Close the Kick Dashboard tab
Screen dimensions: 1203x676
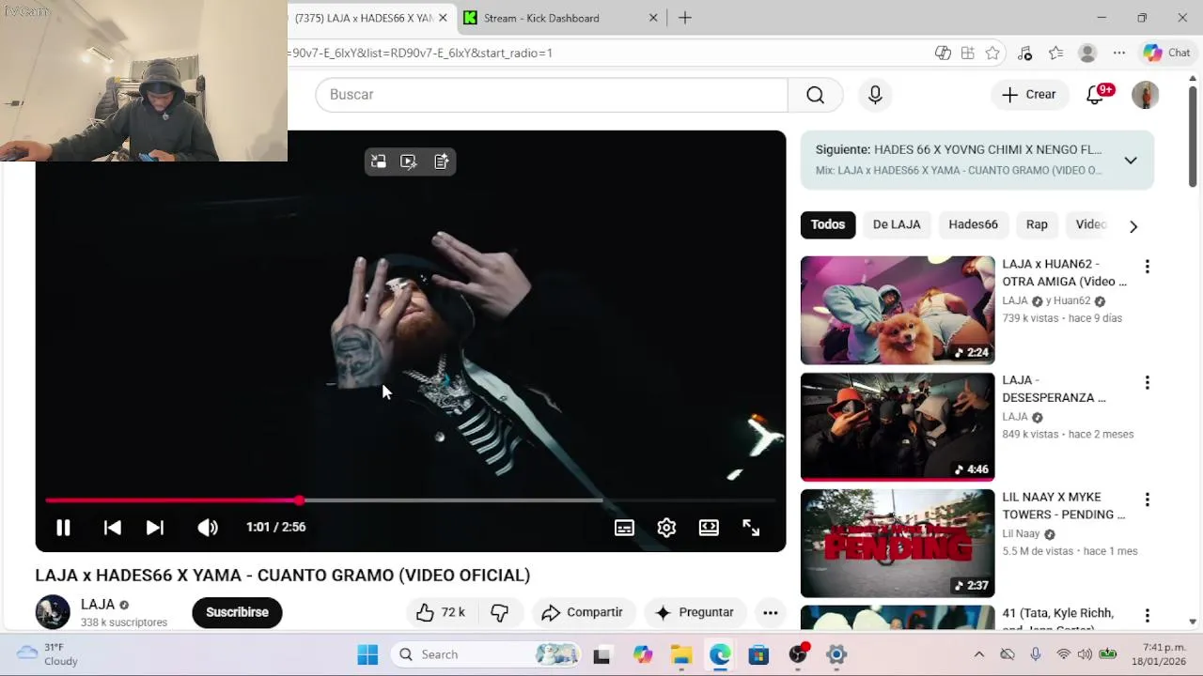[654, 18]
